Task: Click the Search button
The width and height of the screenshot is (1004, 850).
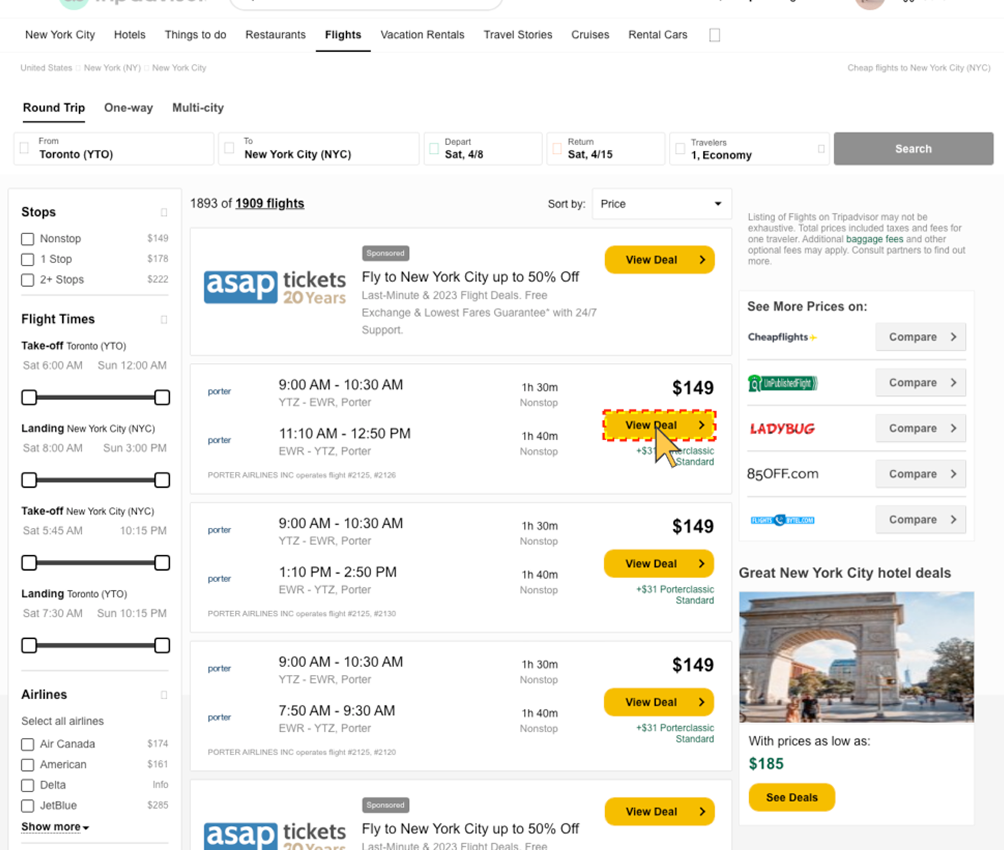Action: (x=913, y=149)
